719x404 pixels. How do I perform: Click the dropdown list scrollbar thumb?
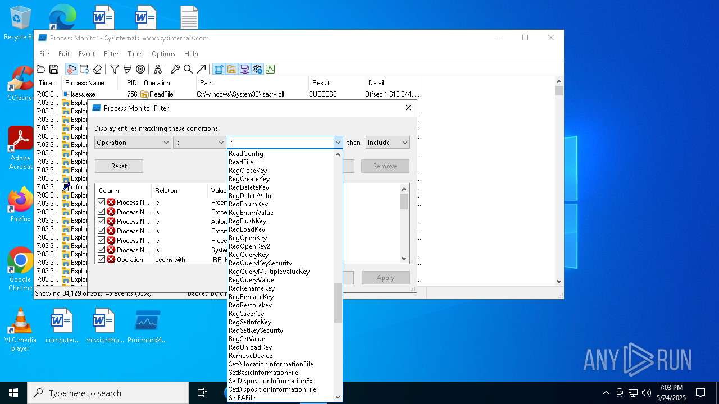(x=338, y=302)
